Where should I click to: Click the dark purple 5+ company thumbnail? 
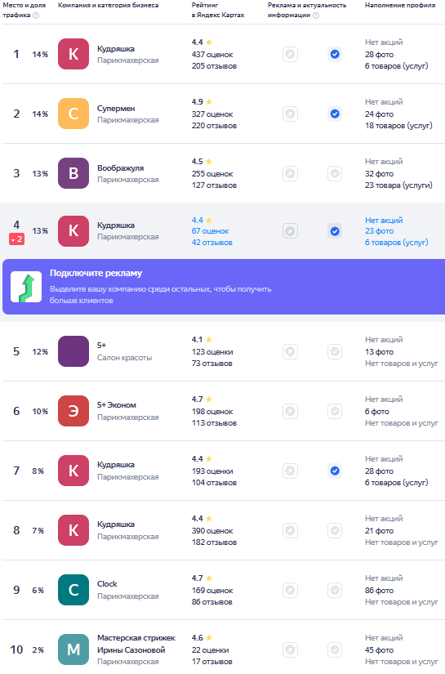tap(73, 351)
